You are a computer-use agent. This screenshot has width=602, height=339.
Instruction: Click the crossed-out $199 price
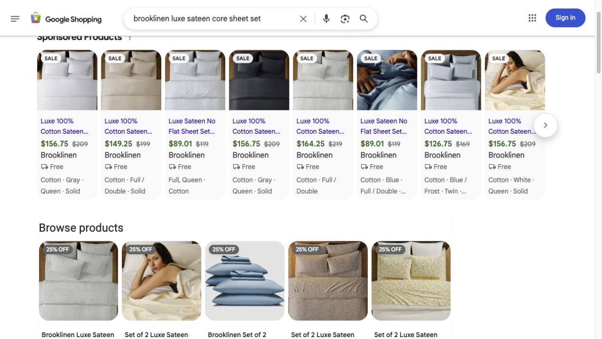143,144
